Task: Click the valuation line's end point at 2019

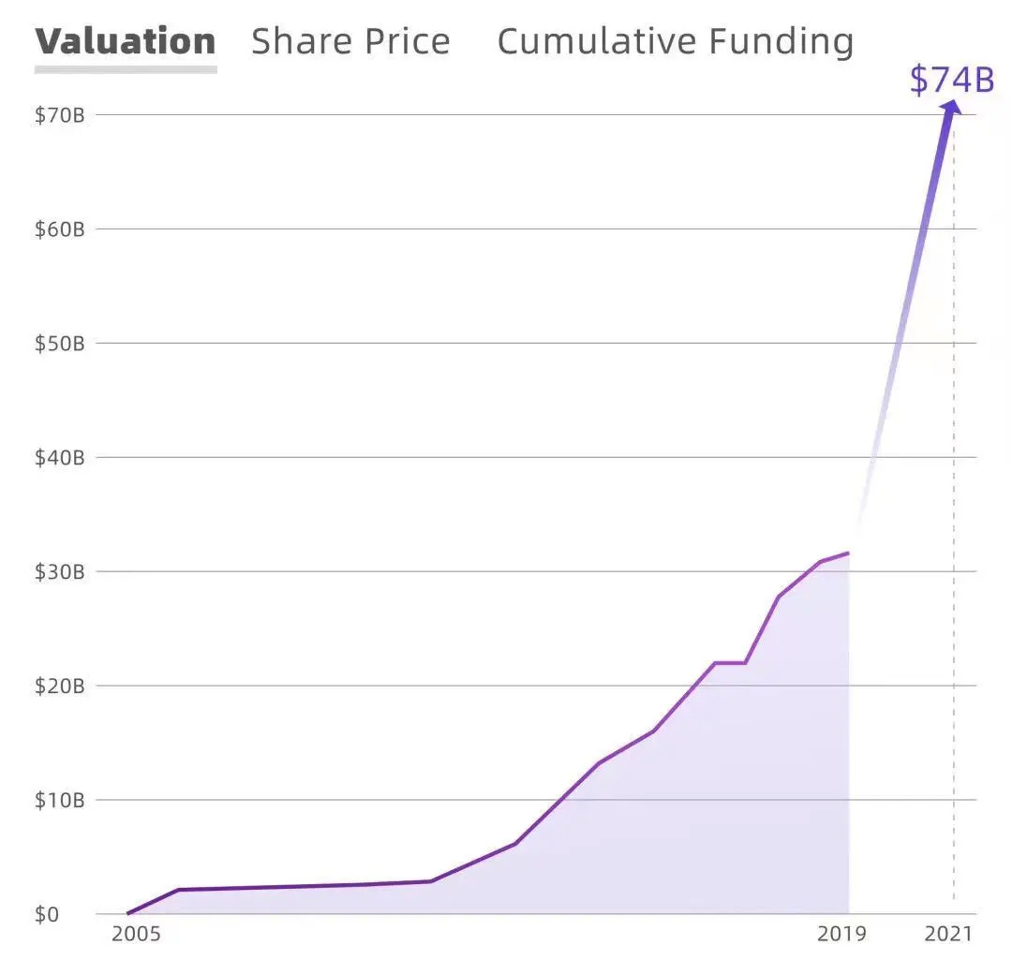Action: [x=848, y=554]
